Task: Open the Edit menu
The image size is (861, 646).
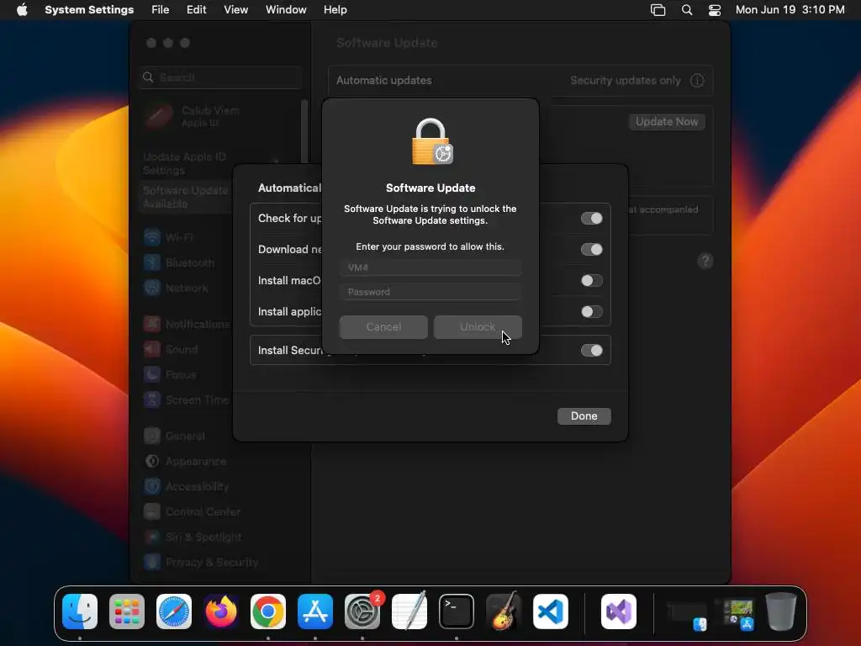Action: click(x=196, y=10)
